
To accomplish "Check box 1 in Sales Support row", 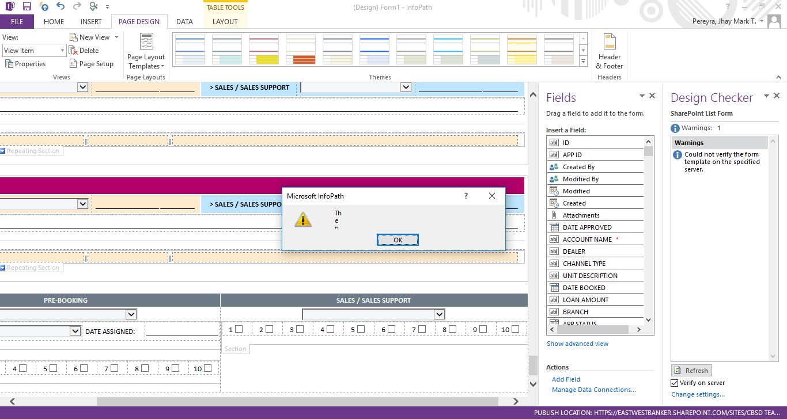I will click(x=239, y=329).
